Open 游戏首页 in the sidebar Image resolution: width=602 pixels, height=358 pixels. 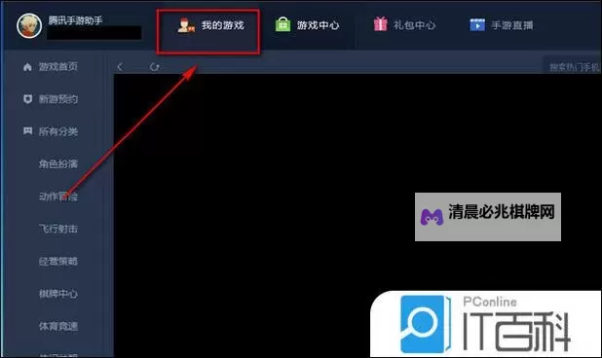pos(58,67)
